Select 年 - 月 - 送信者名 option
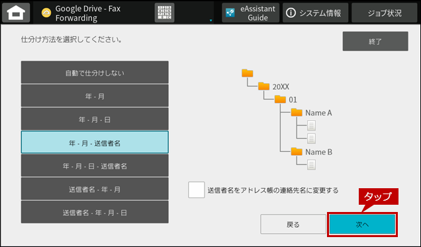The image size is (421, 247). coord(95,142)
